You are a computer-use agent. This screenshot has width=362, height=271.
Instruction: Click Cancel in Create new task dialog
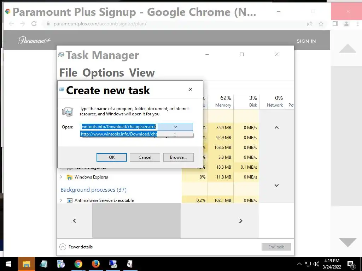tap(145, 157)
